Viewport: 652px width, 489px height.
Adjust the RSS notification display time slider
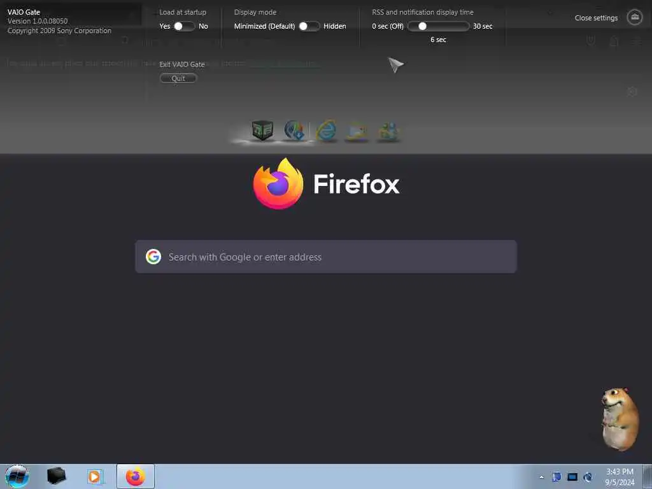tap(438, 26)
